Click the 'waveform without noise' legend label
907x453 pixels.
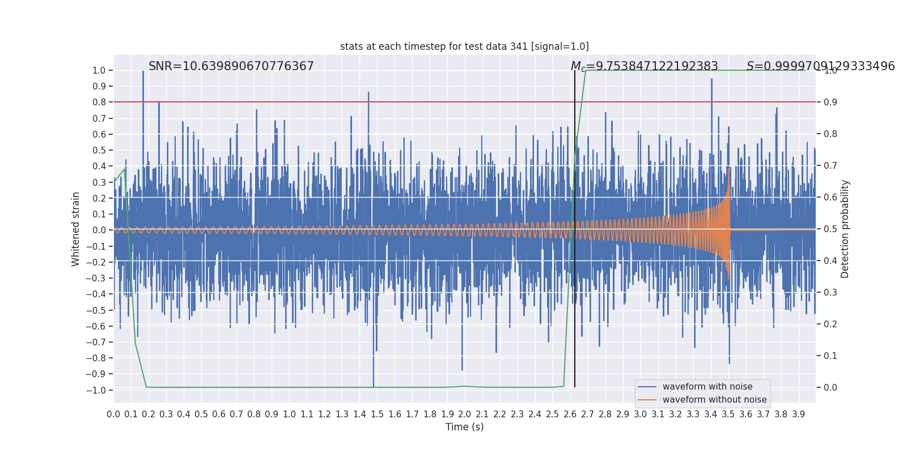pyautogui.click(x=714, y=400)
